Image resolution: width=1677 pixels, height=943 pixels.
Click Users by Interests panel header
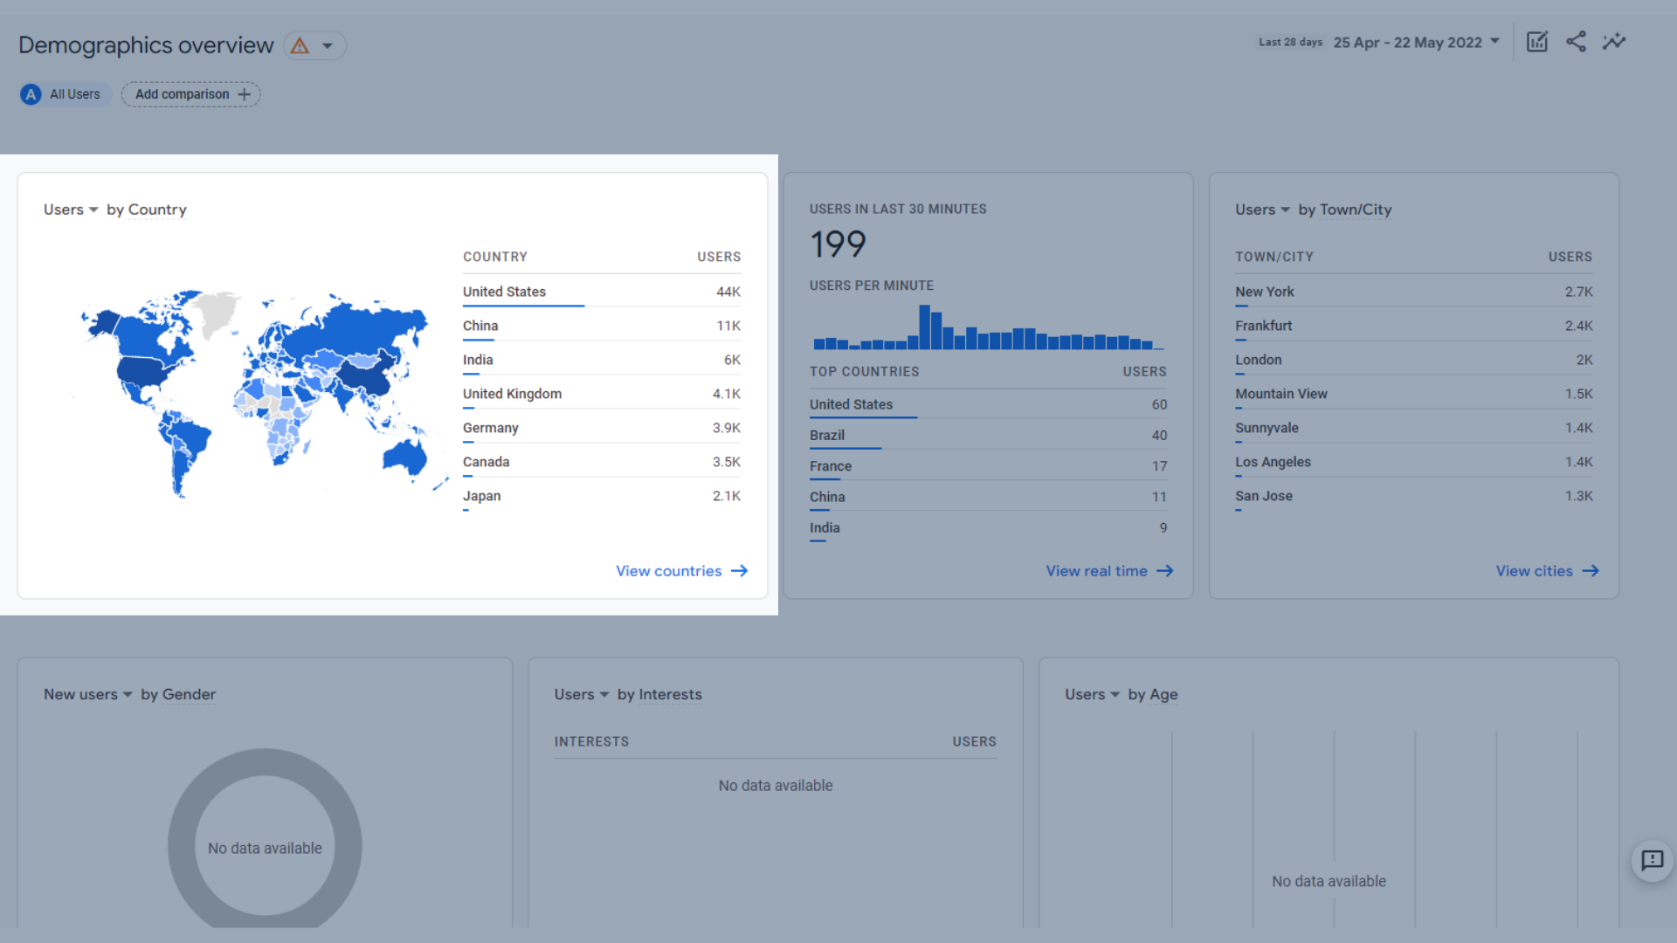pos(628,693)
